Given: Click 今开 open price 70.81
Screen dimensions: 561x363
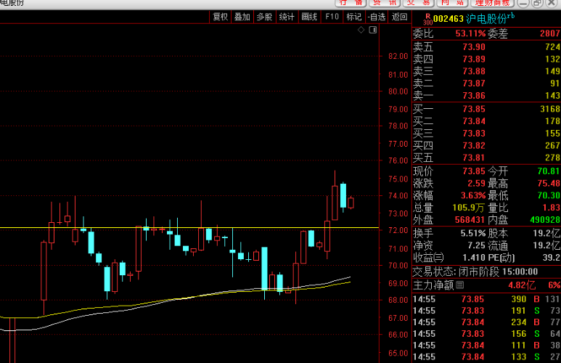Looking at the screenshot, I should 549,171.
